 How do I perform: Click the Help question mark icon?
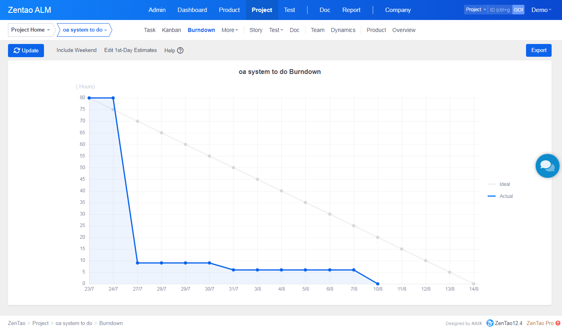pyautogui.click(x=180, y=50)
